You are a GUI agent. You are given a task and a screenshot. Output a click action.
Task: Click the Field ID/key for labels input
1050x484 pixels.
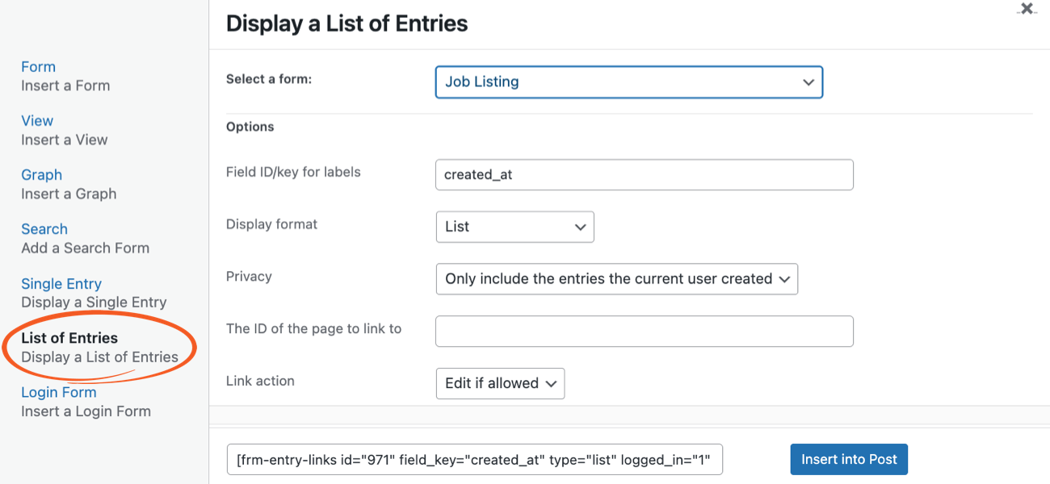click(644, 175)
